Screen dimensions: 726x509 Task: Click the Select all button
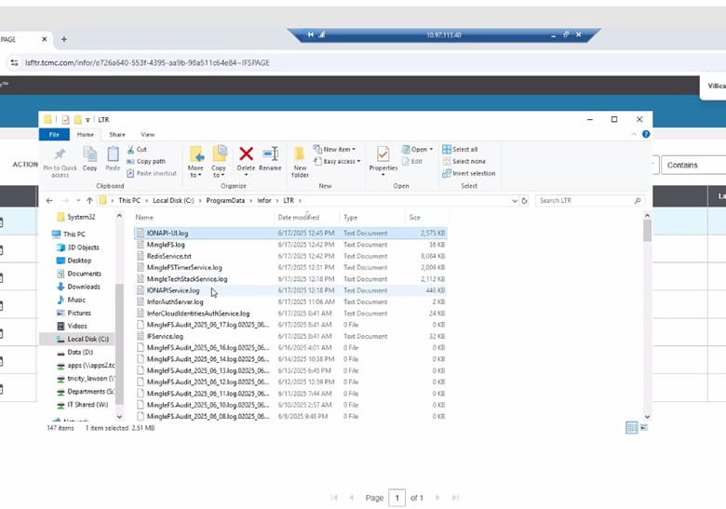pos(464,149)
